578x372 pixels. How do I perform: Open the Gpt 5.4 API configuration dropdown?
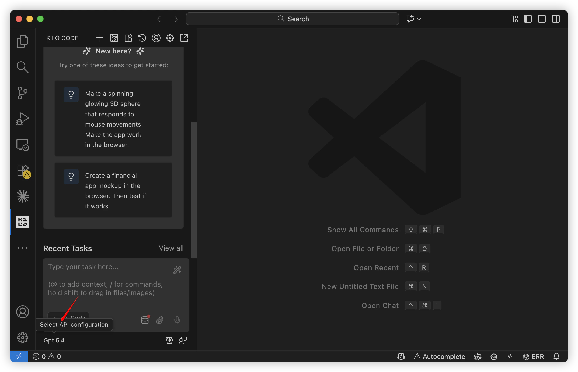click(54, 340)
